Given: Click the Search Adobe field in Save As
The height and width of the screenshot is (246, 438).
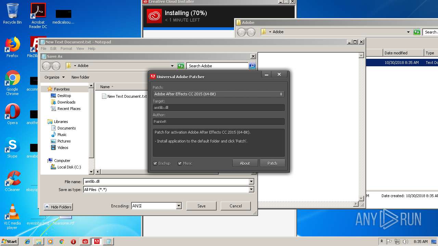Looking at the screenshot, I should tap(218, 66).
